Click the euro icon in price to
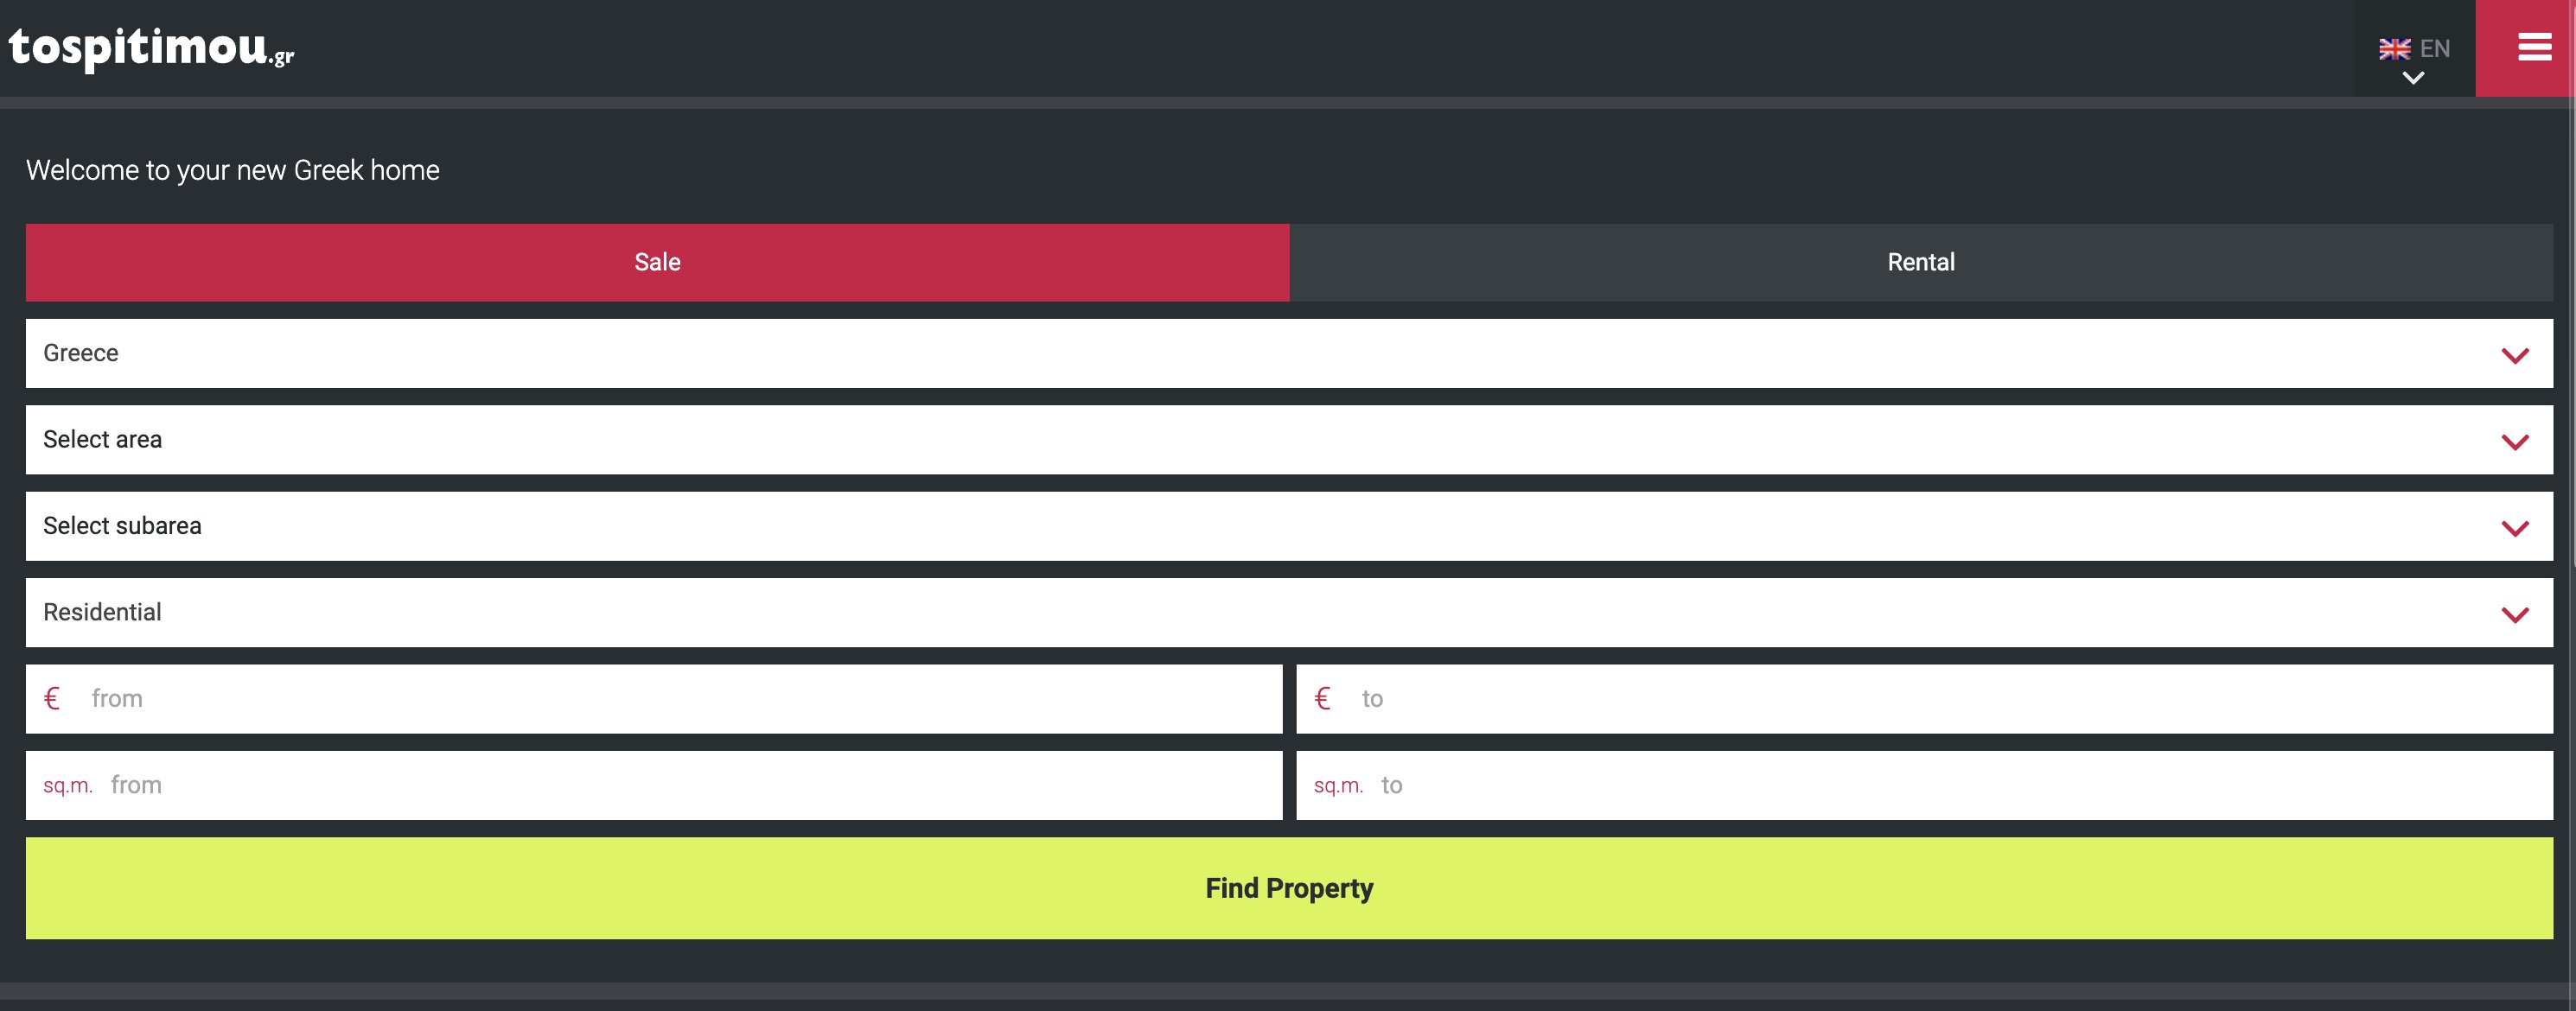Viewport: 2576px width, 1011px height. coord(1322,698)
